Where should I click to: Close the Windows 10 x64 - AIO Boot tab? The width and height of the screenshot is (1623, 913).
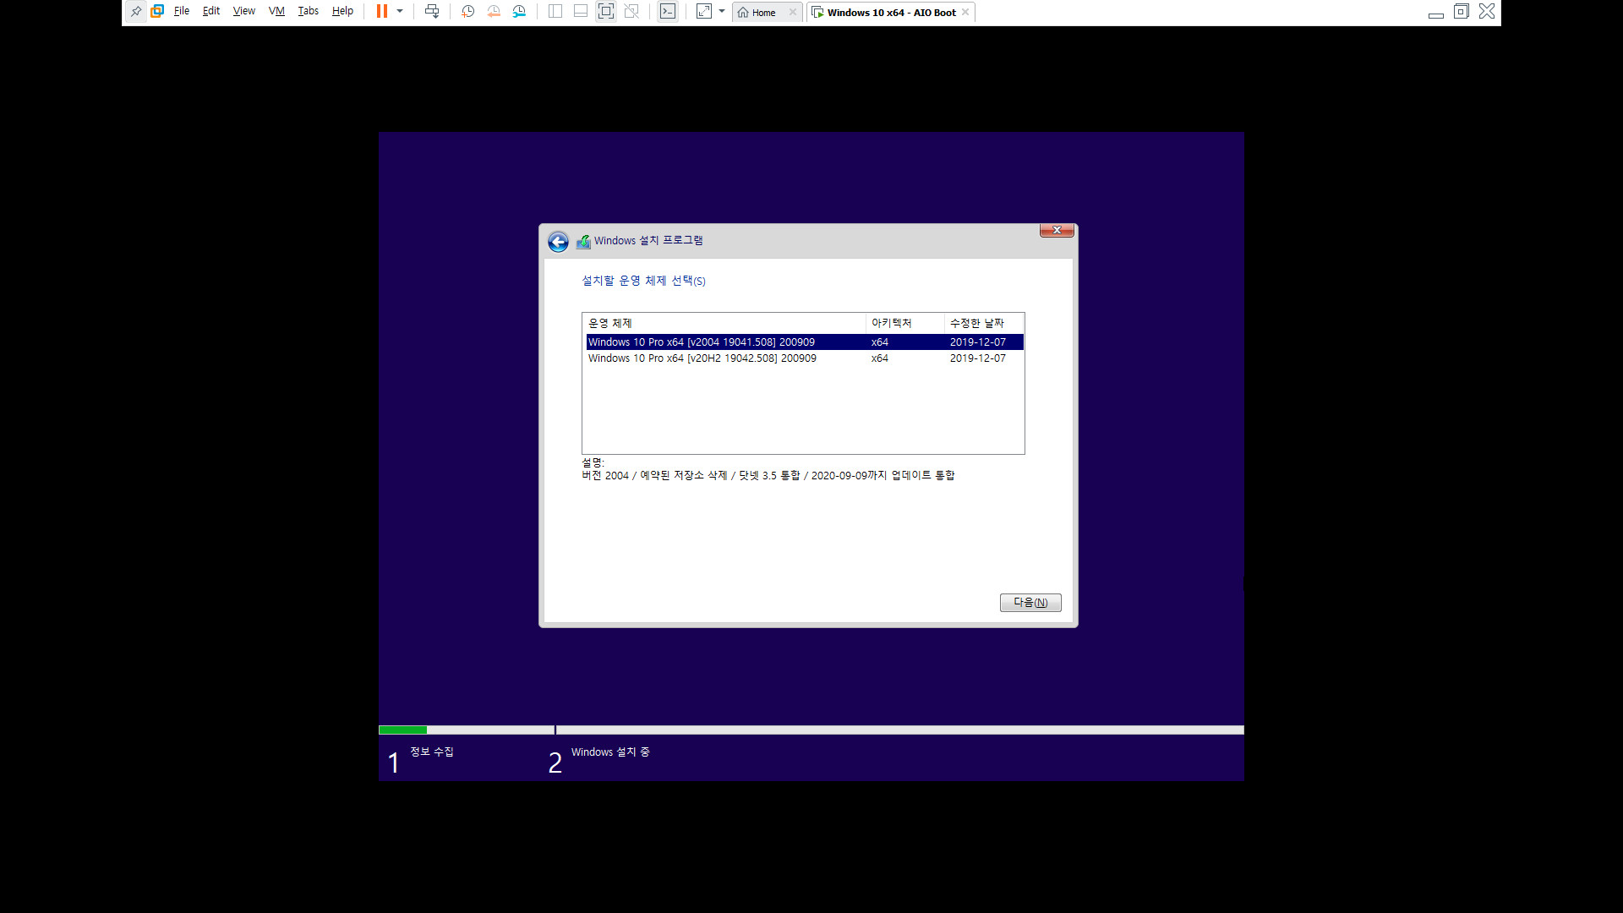pos(965,13)
